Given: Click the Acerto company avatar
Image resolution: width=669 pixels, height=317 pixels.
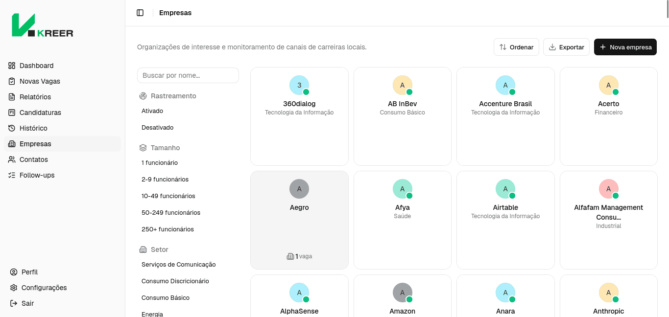Looking at the screenshot, I should [609, 85].
